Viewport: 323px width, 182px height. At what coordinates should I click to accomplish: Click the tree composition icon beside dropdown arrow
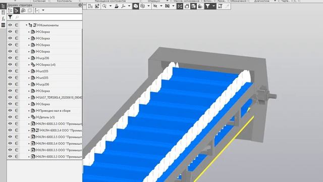pos(37,10)
